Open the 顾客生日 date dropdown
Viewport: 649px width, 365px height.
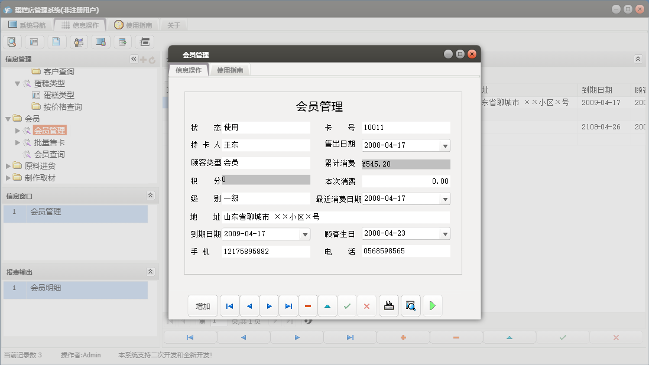pos(445,233)
